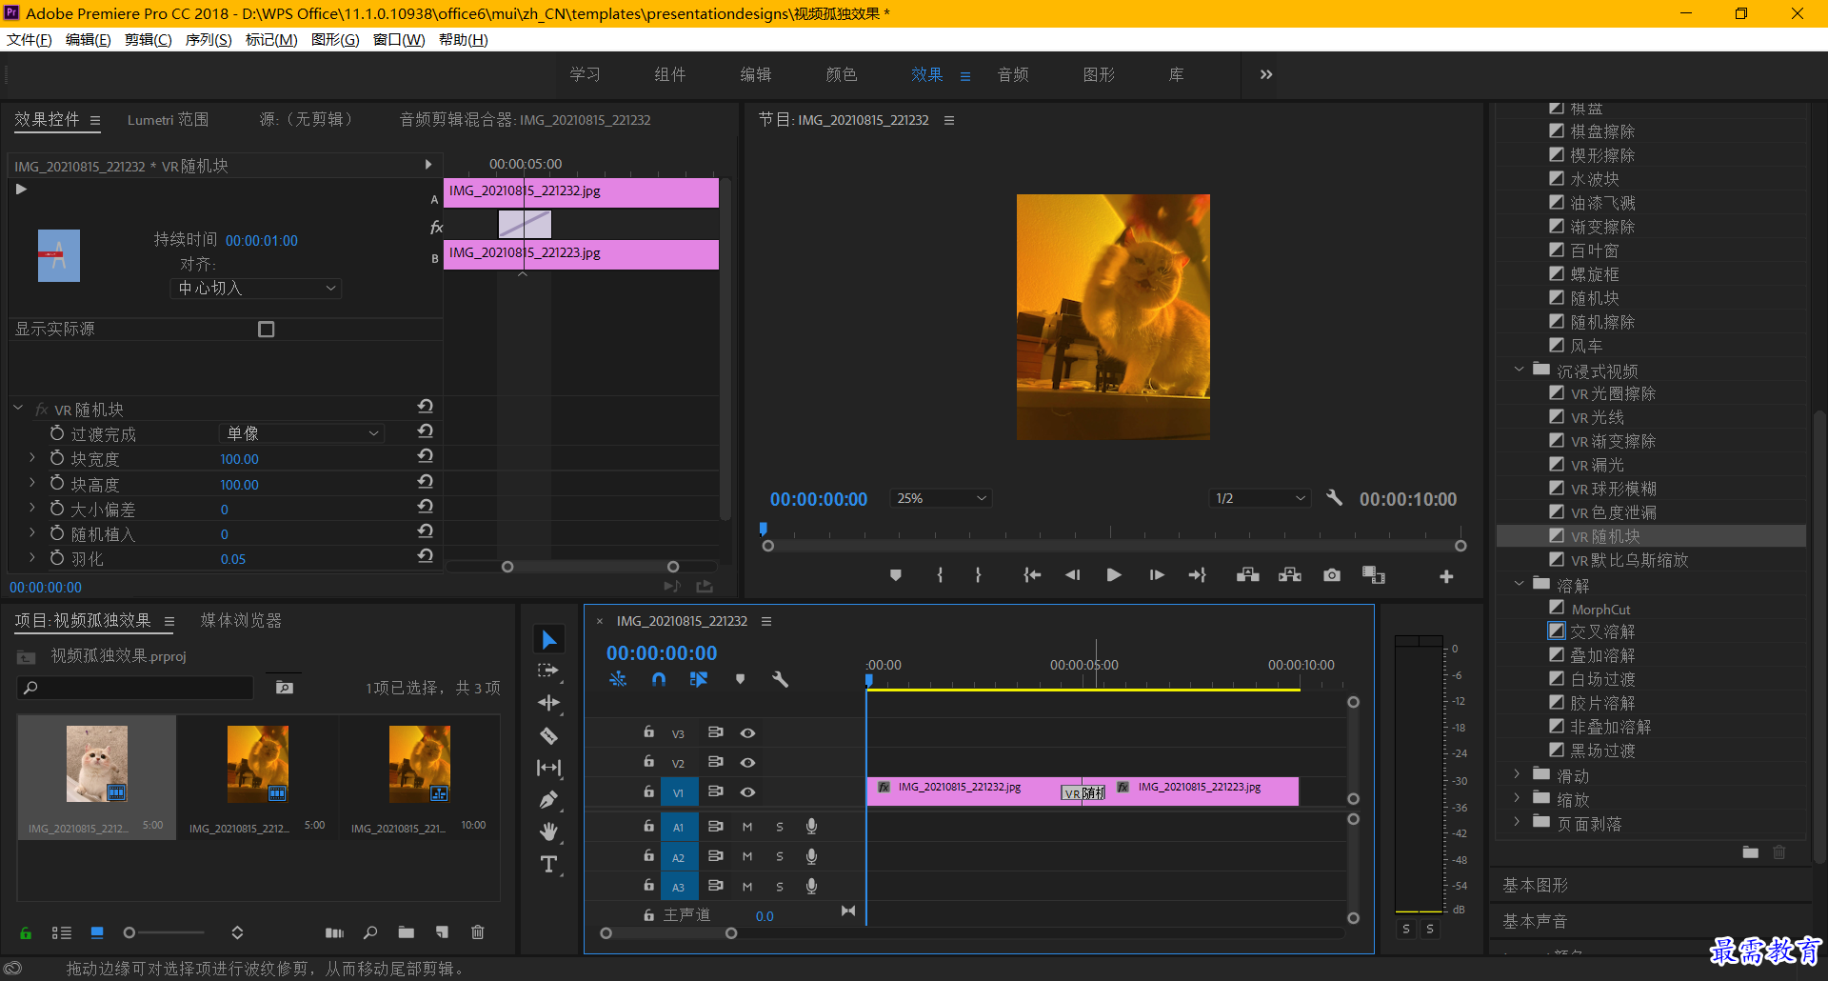
Task: Click project panel search field
Action: point(135,688)
